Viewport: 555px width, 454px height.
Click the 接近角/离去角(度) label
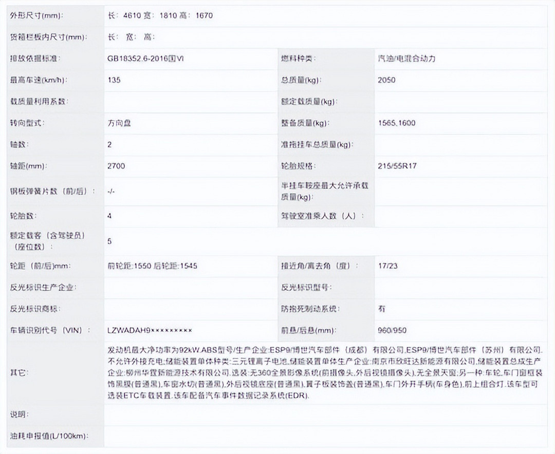click(320, 266)
